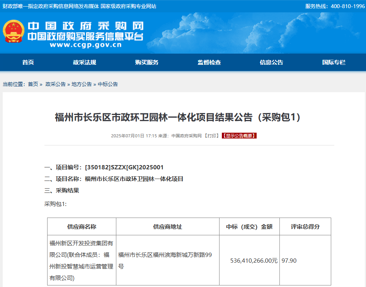Click the 中国政府购买服务信息平台 subtitle
The image size is (366, 287).
pyautogui.click(x=85, y=37)
